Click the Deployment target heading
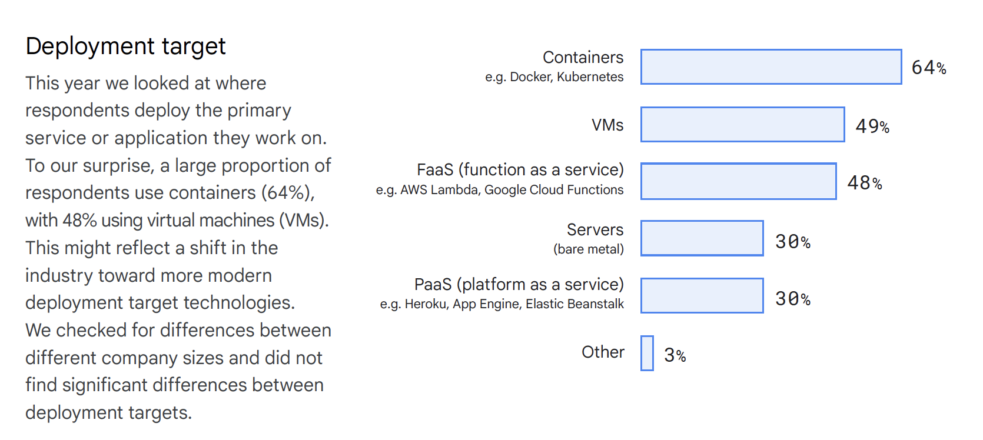 (x=125, y=46)
